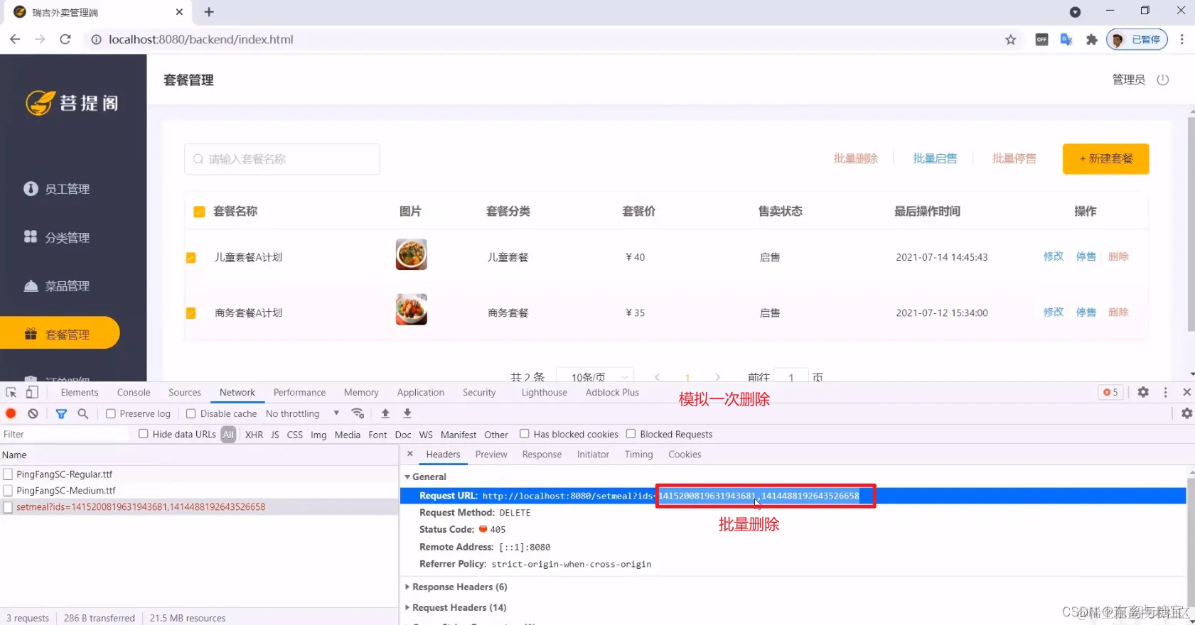Open DevTools customize three-dot menu
The height and width of the screenshot is (625, 1195).
click(x=1165, y=392)
